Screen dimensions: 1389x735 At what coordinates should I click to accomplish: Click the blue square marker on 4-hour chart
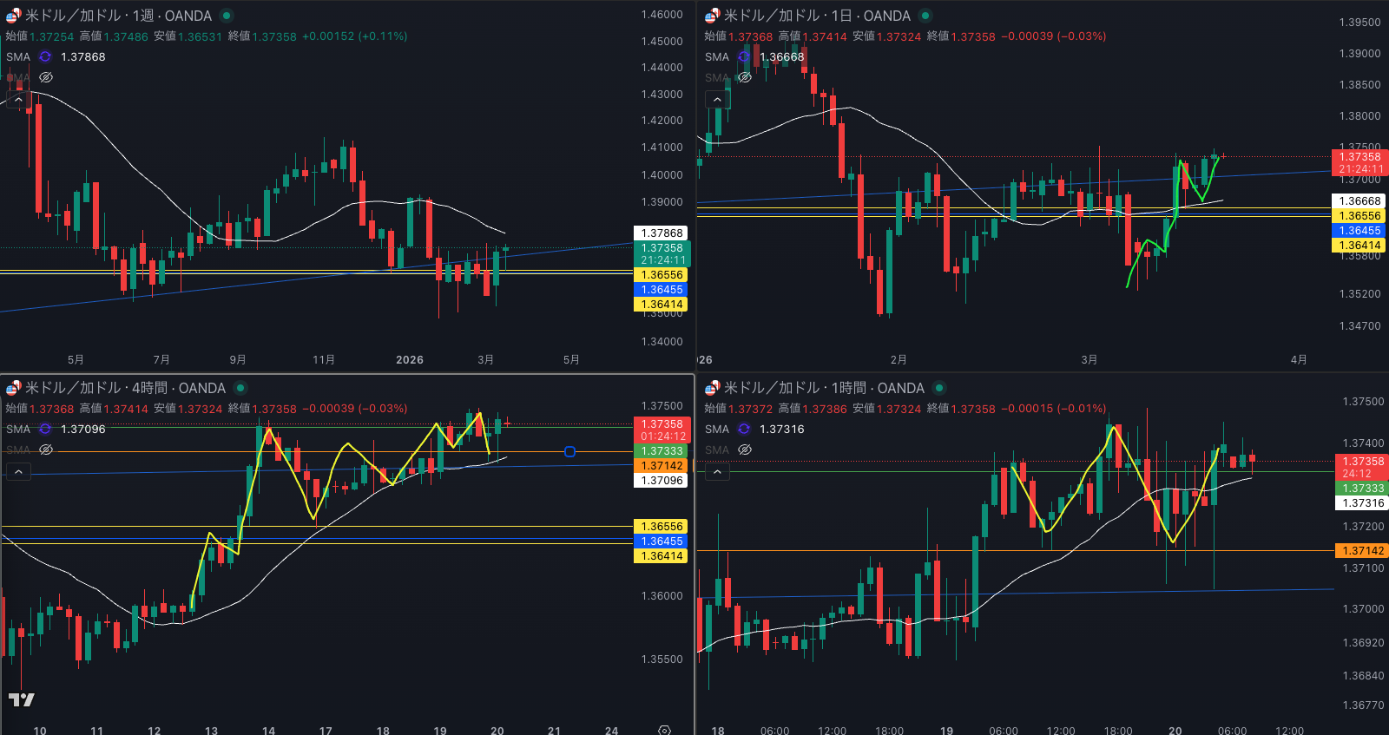pos(569,451)
